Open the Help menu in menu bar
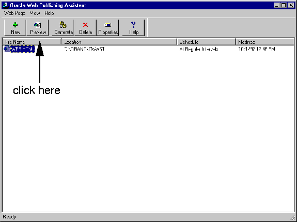This screenshot has height=222, width=297. pyautogui.click(x=49, y=13)
